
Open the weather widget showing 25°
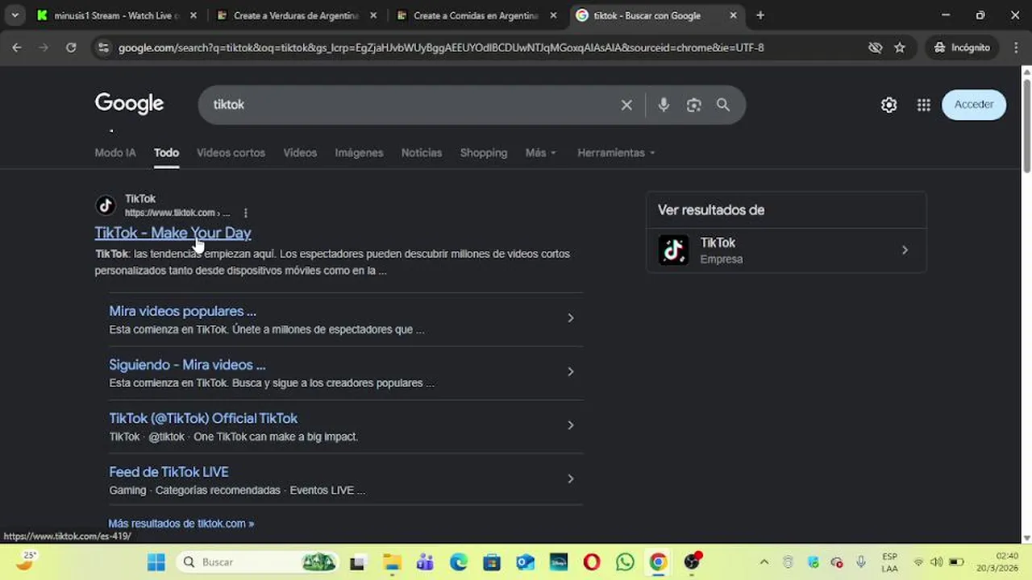click(x=27, y=561)
